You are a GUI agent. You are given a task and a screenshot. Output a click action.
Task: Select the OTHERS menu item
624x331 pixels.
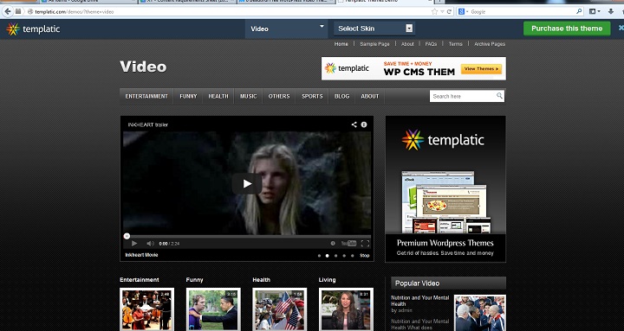tap(279, 97)
